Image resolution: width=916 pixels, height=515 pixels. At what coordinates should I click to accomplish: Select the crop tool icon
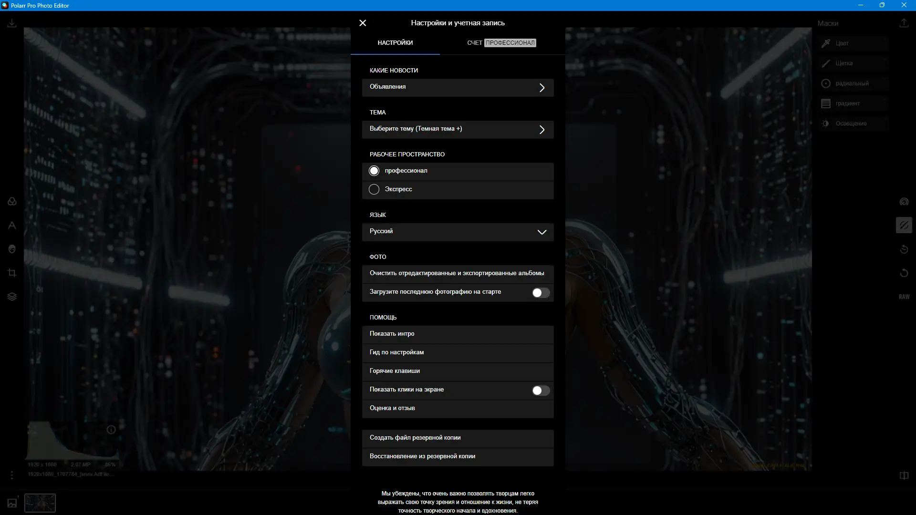[12, 273]
